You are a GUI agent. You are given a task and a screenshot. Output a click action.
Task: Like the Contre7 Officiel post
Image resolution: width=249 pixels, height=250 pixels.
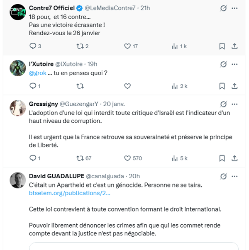[128, 46]
